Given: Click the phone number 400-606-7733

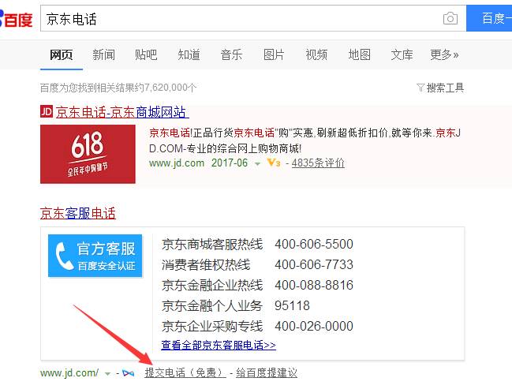Looking at the screenshot, I should [x=314, y=264].
